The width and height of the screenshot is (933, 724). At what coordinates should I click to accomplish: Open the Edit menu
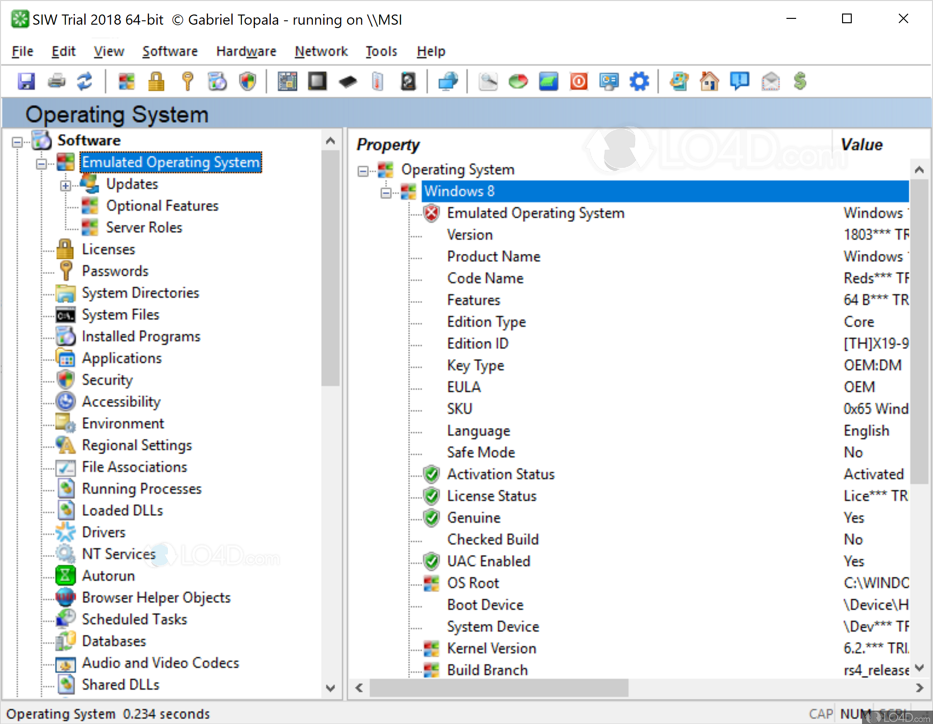63,51
